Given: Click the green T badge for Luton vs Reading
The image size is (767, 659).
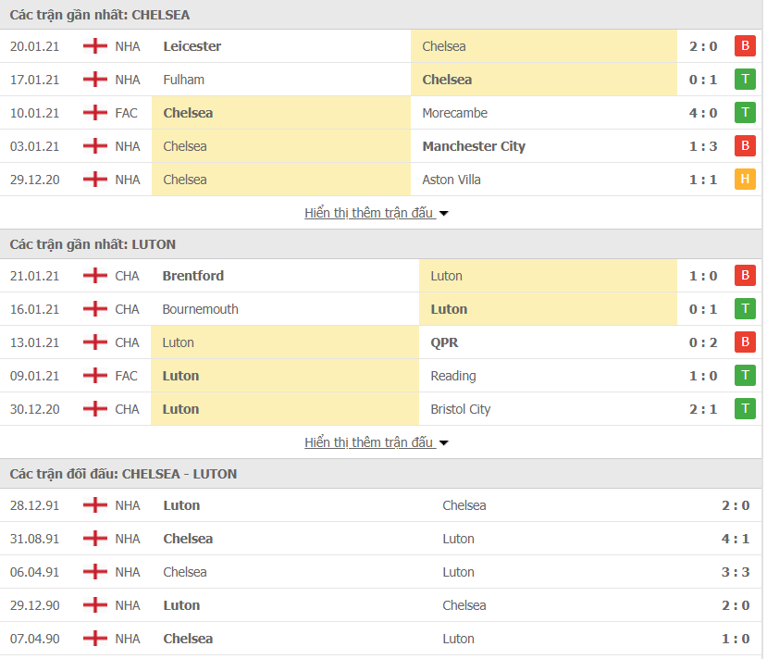Looking at the screenshot, I should coord(745,375).
